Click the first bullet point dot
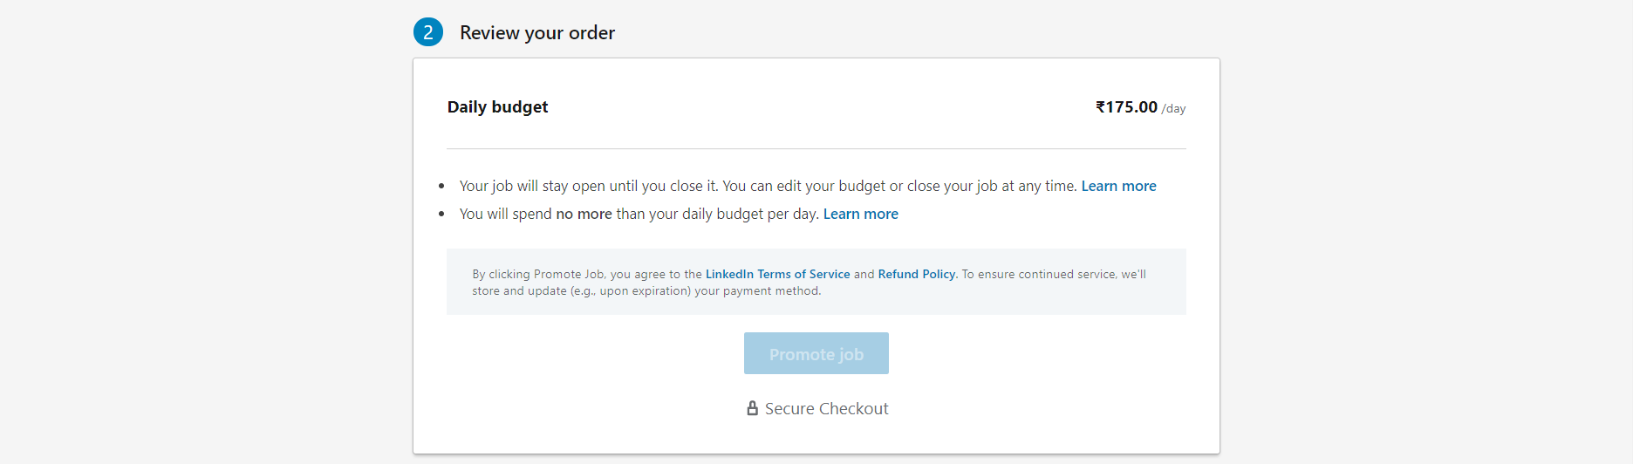This screenshot has height=464, width=1633. coord(441,186)
